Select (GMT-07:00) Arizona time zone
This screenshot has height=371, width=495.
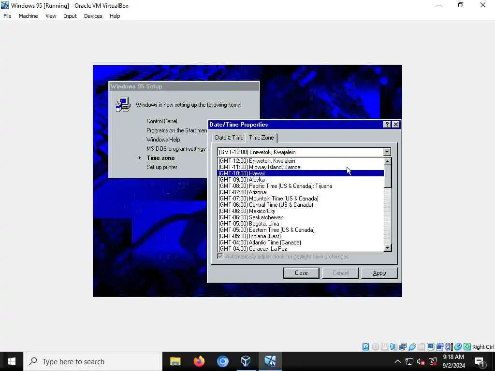coord(300,192)
